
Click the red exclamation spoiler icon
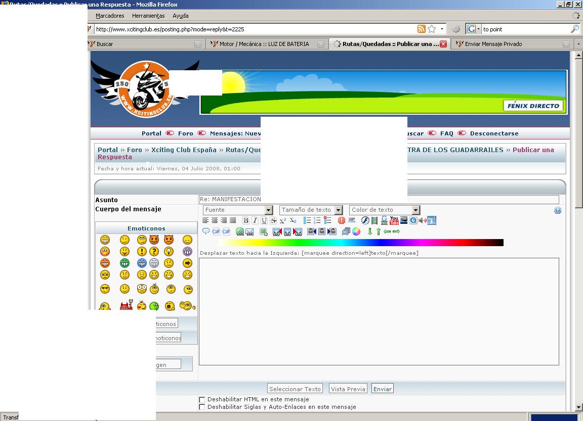pos(342,220)
